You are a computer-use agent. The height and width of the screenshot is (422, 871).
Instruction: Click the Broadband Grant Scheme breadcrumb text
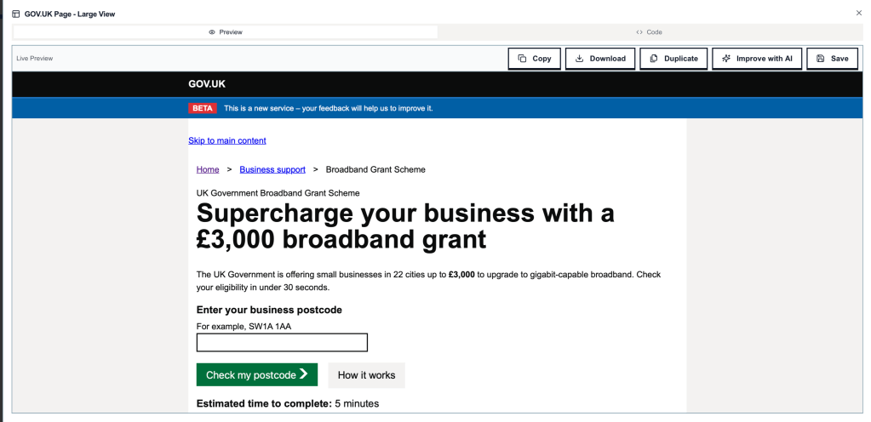tap(375, 169)
